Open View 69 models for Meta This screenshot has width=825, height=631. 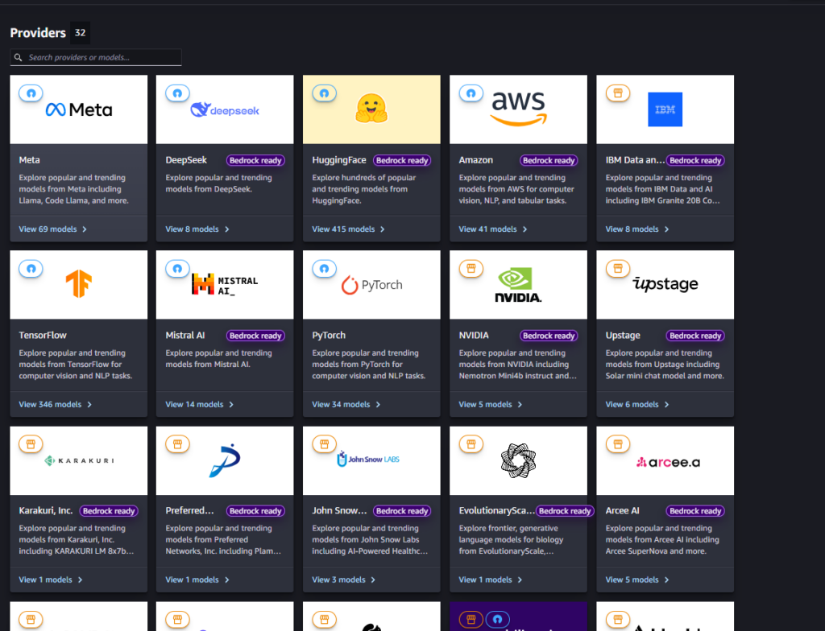[53, 229]
